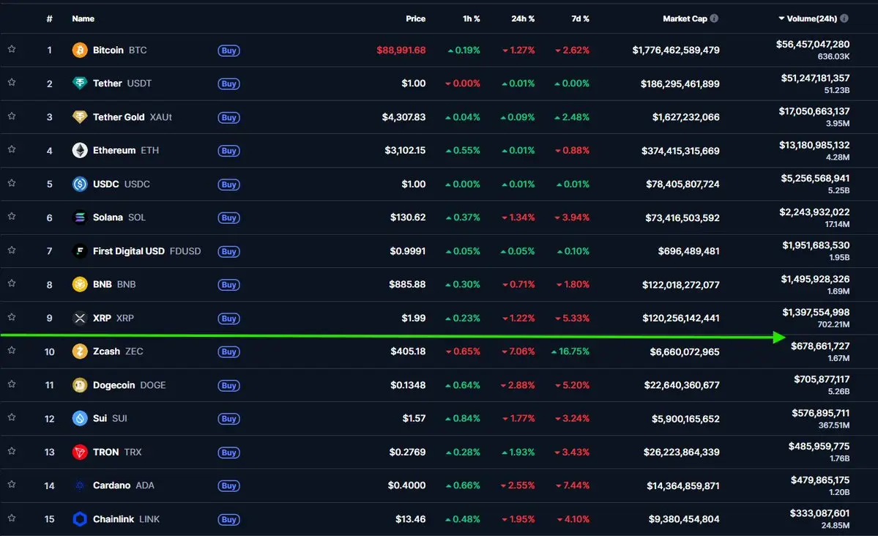This screenshot has width=878, height=536.
Task: Sort by Volume(24h) descending arrow
Action: [781, 18]
